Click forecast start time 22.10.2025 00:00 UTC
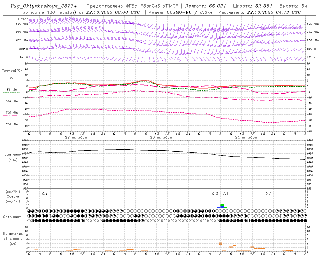 (113, 12)
